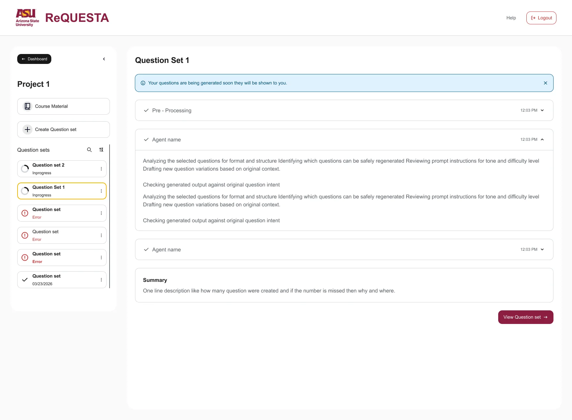Image resolution: width=572 pixels, height=420 pixels.
Task: Expand the Pre - Processing section chevron
Action: click(542, 110)
